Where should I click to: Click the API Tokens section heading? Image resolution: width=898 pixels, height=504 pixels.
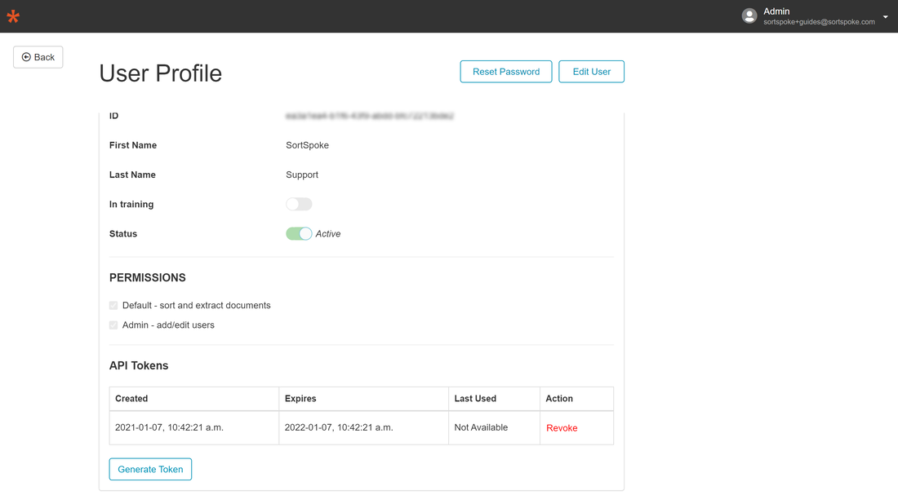[139, 365]
